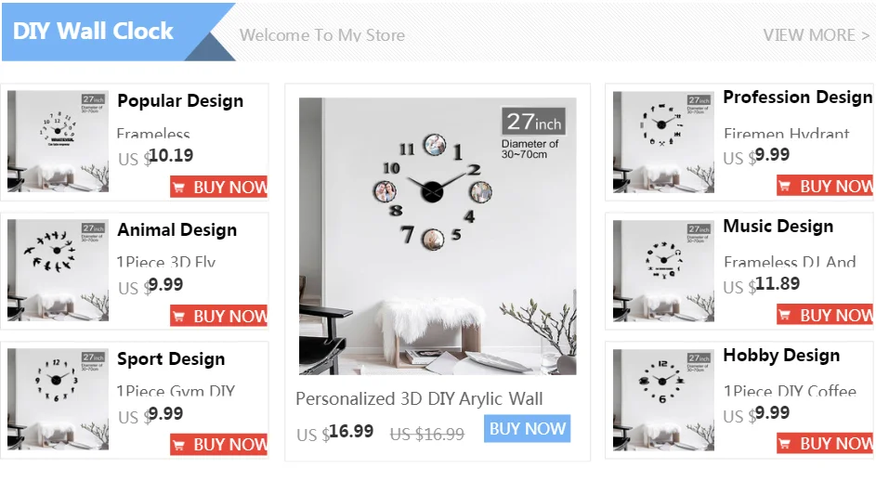Click cart icon on Popular Design Buy Now
876x481 pixels.
point(178,188)
